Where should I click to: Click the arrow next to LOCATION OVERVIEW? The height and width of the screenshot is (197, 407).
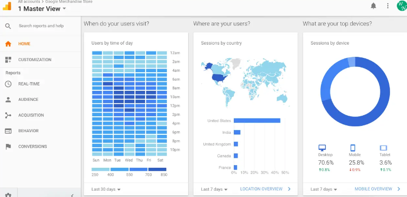pyautogui.click(x=289, y=189)
